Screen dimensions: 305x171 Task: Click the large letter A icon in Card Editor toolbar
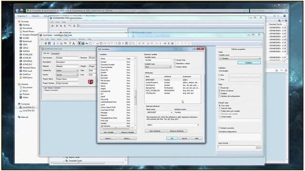pyautogui.click(x=74, y=43)
